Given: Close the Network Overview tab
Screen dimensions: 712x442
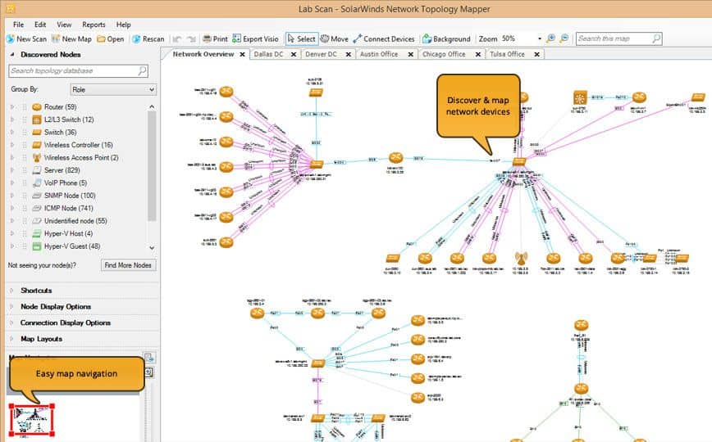Looking at the screenshot, I should click(x=243, y=54).
